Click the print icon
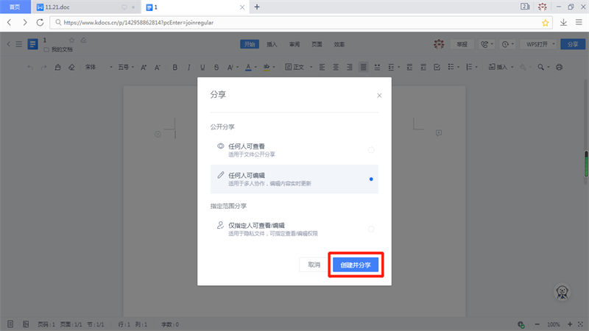 pos(559,67)
